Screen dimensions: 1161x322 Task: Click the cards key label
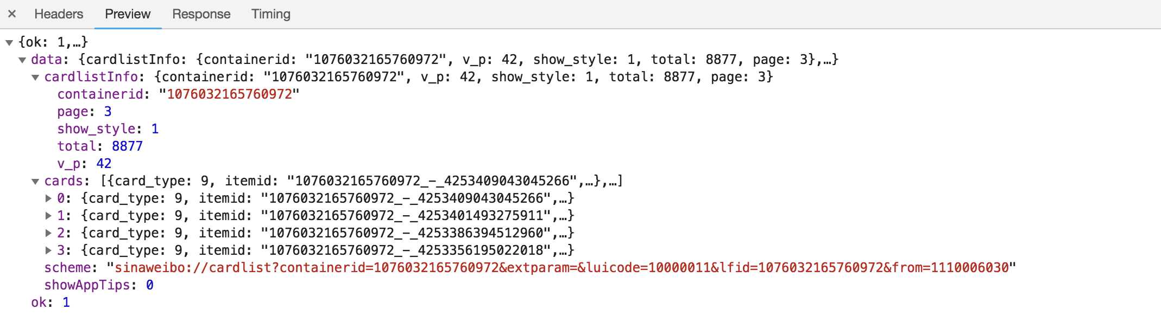pyautogui.click(x=64, y=181)
